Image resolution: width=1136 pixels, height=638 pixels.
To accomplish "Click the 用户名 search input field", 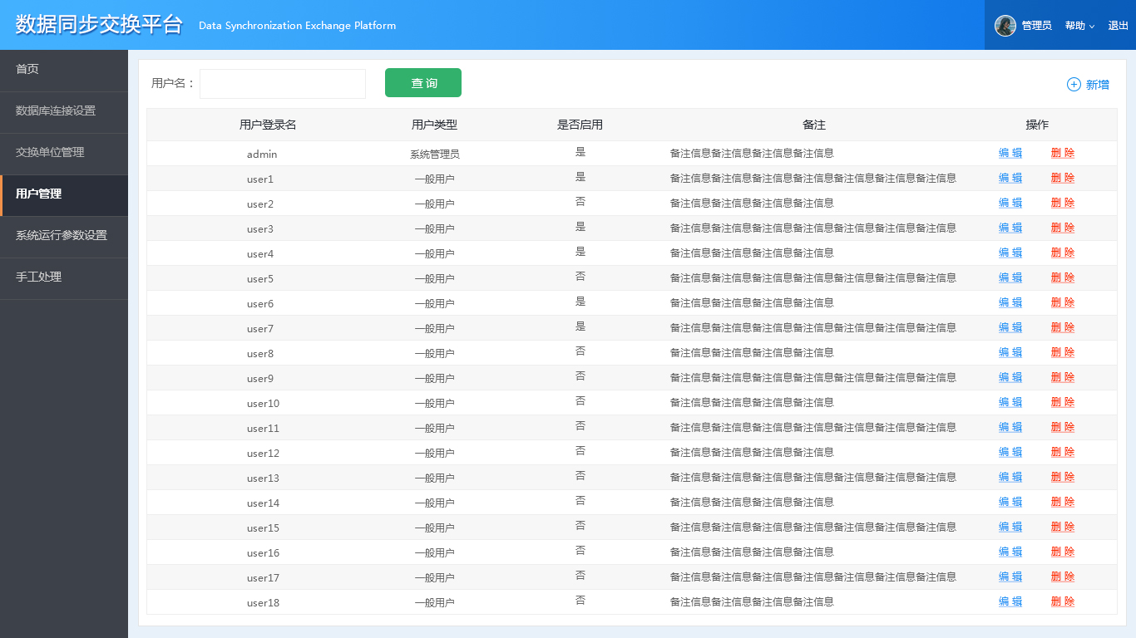I will [x=283, y=84].
